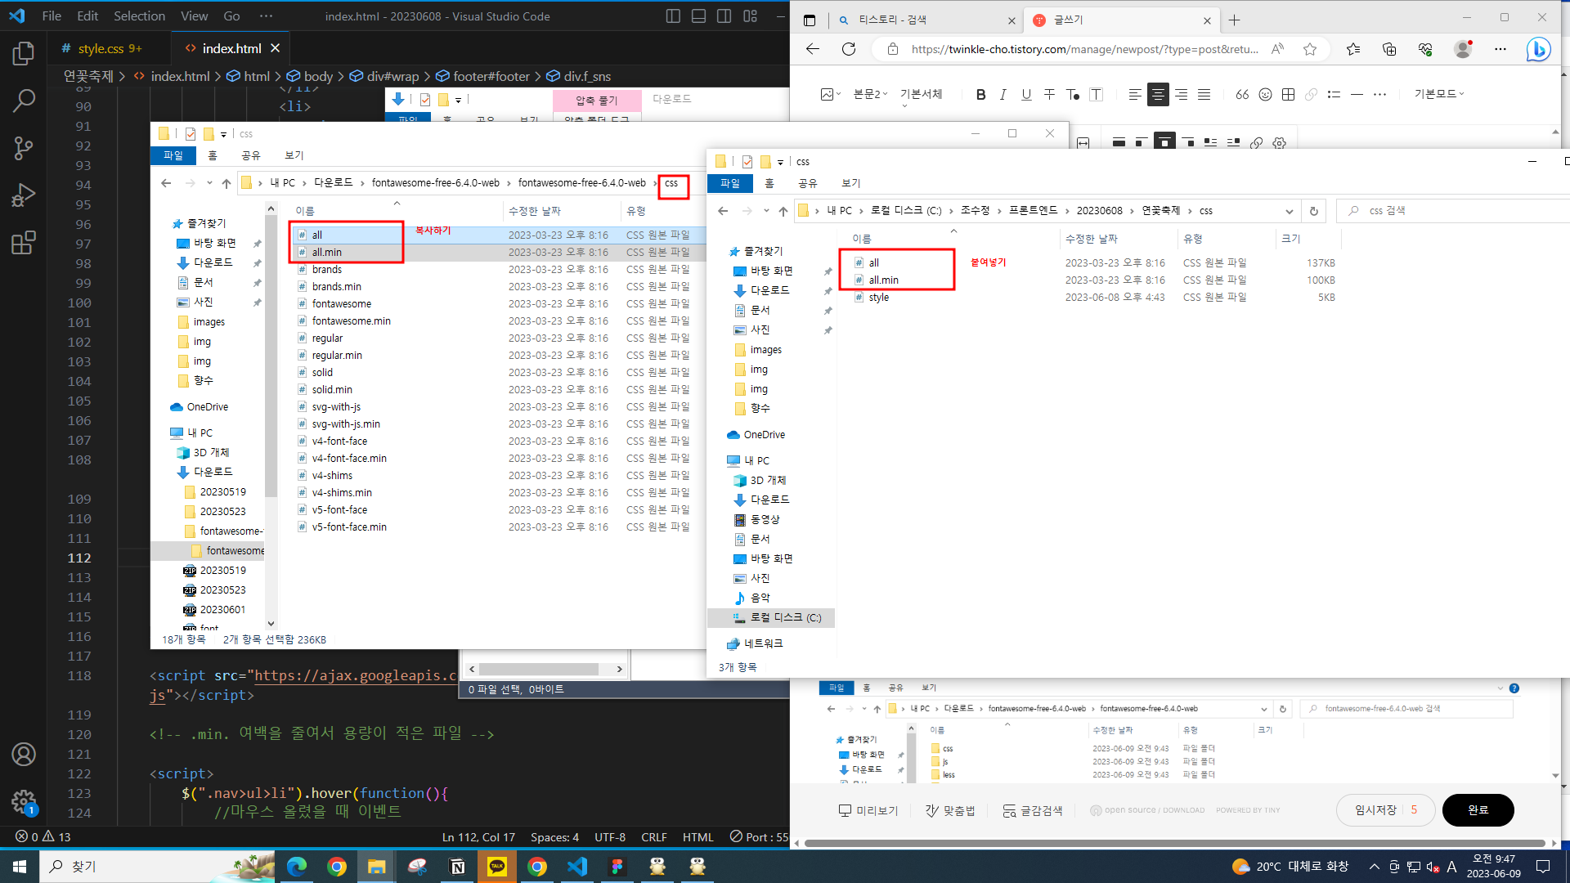The width and height of the screenshot is (1570, 883).
Task: Toggle underline formatting in blog editor
Action: (x=1026, y=95)
